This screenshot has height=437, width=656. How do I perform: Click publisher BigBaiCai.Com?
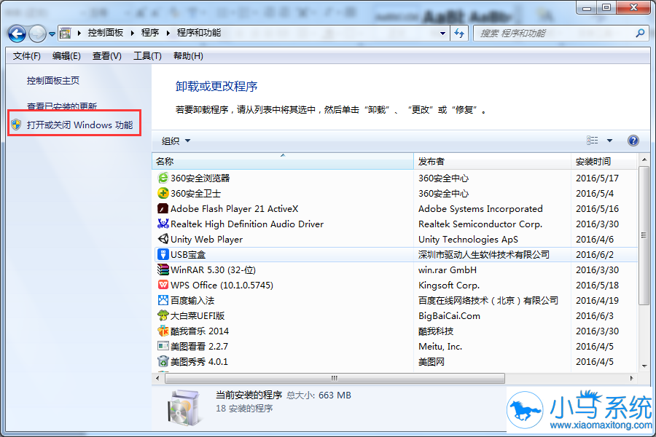(x=449, y=315)
